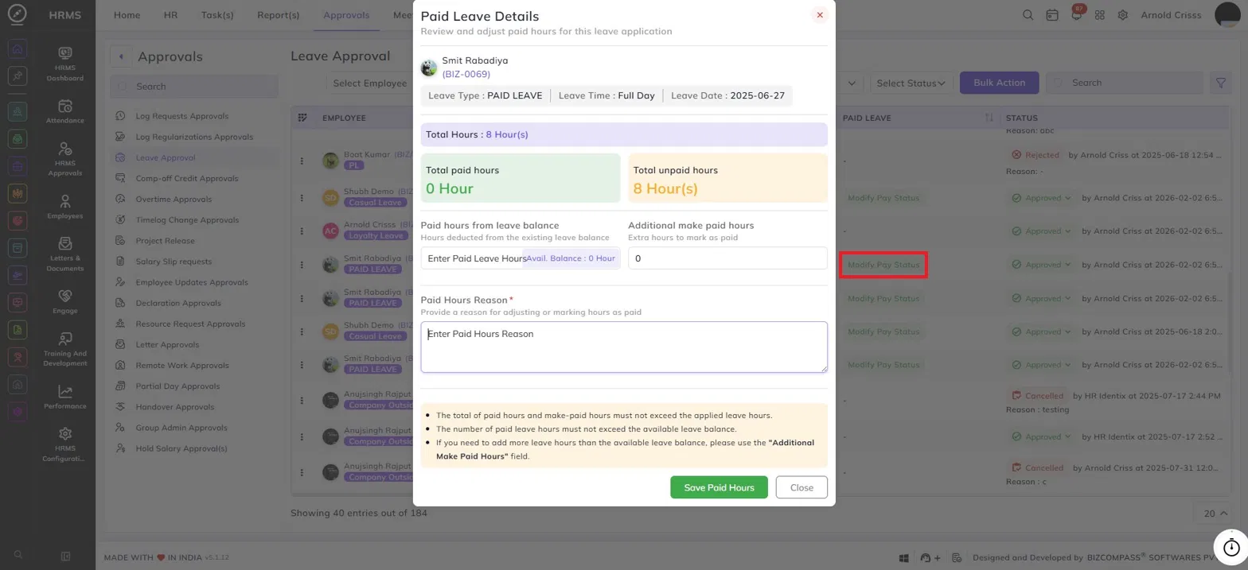This screenshot has height=570, width=1248.
Task: Sort by the PAID LEAVE column arrows
Action: 989,118
